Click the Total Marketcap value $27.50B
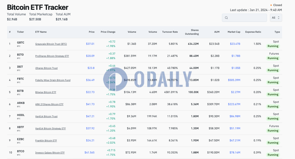This screenshot has width=295, height=159. (x=35, y=19)
